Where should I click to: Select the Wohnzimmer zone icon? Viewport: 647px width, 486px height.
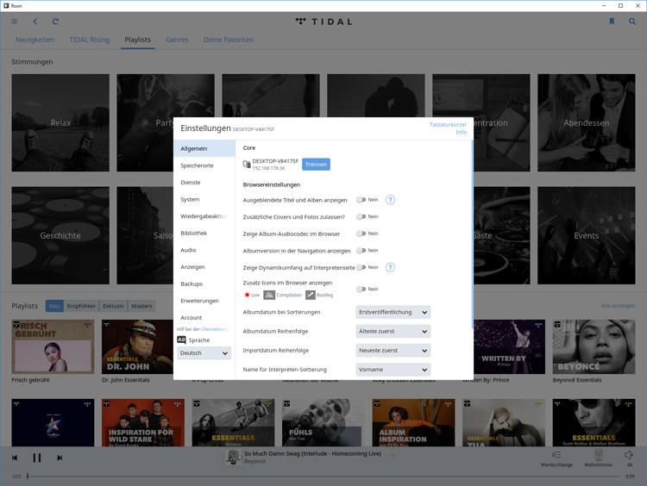coord(599,455)
